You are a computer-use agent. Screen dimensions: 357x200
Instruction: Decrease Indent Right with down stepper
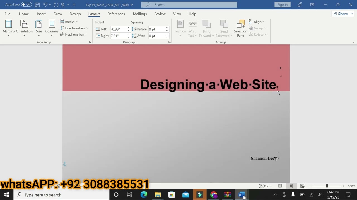tap(129, 37)
